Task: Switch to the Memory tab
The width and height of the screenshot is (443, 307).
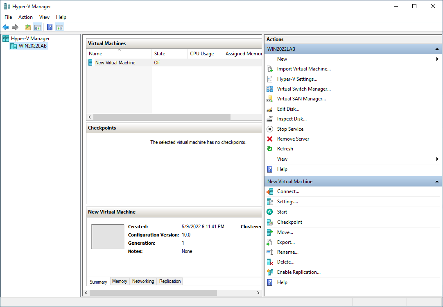Action: tap(120, 281)
